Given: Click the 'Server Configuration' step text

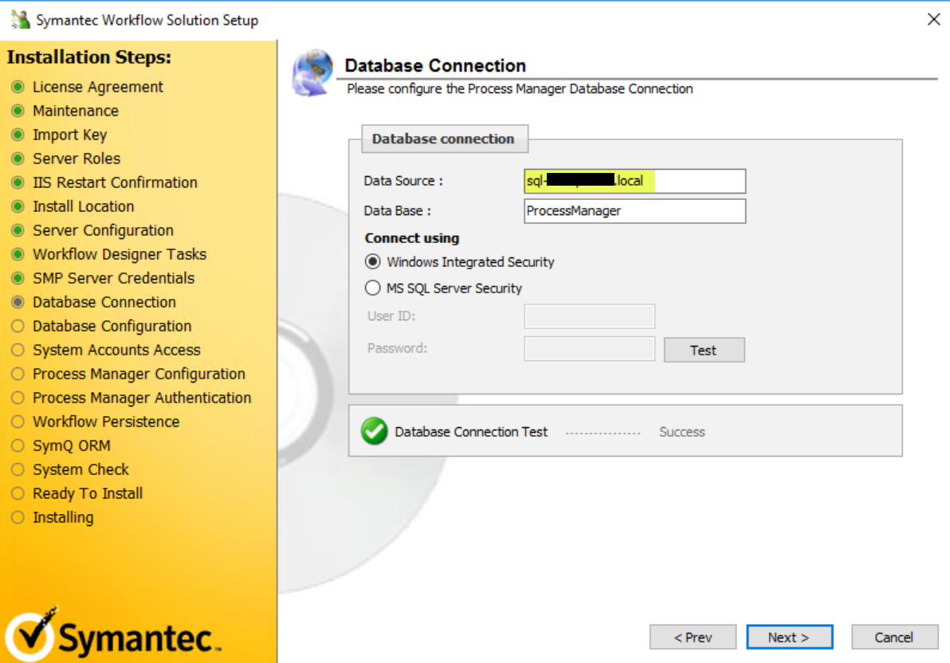Looking at the screenshot, I should tap(103, 231).
